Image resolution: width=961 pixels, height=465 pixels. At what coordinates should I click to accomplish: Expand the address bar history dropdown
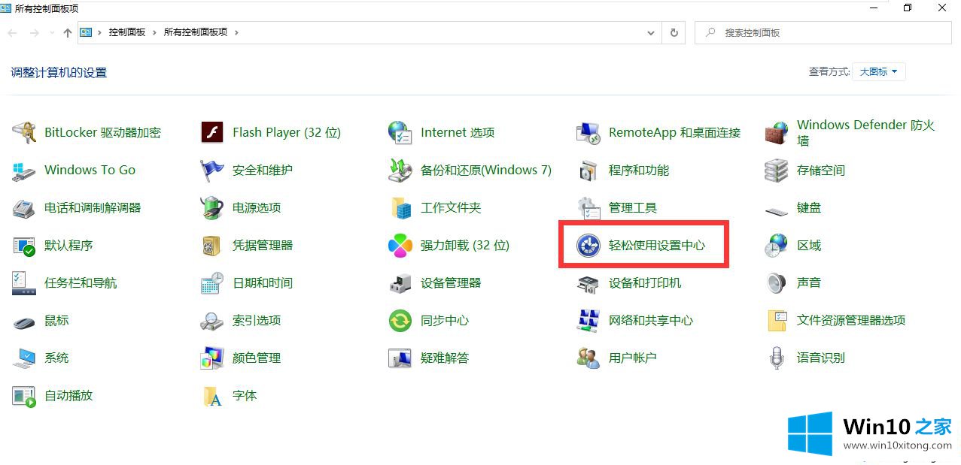coord(651,33)
